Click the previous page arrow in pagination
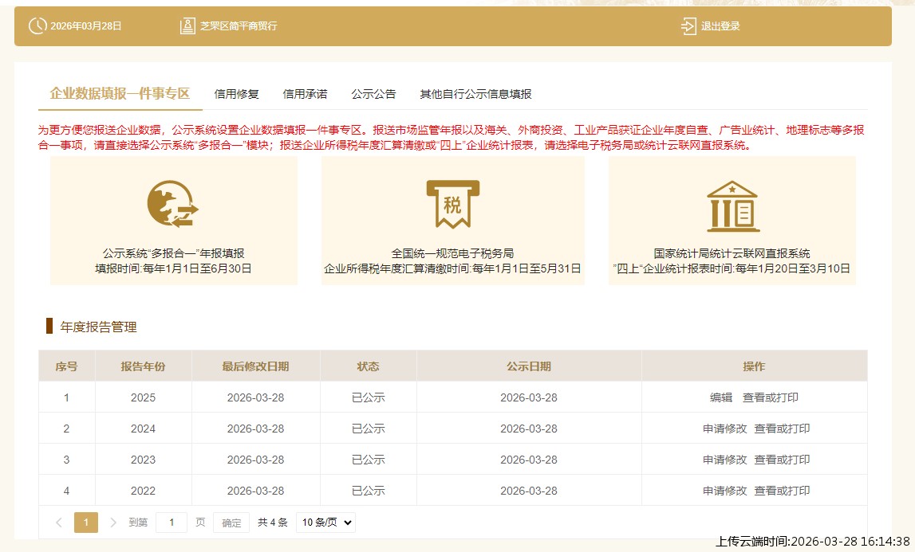The width and height of the screenshot is (915, 552). coord(57,522)
